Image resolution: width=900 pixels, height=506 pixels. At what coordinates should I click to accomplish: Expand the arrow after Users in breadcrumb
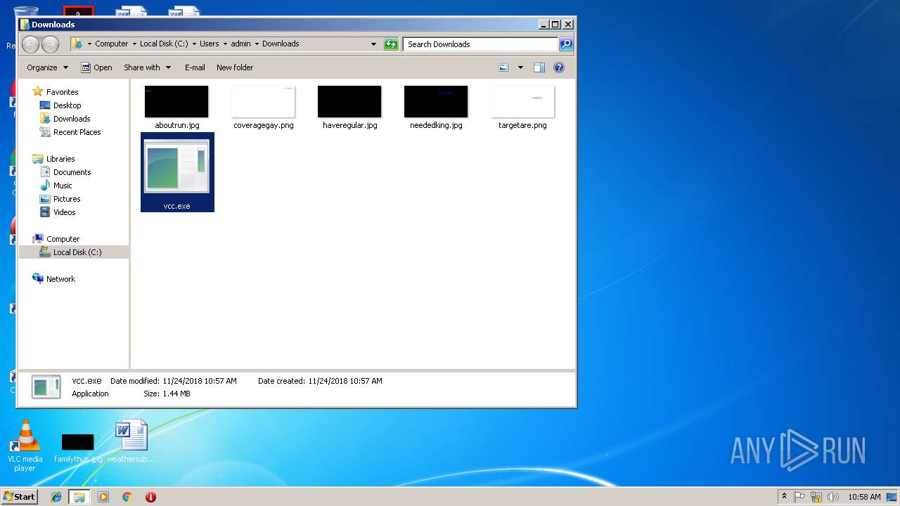pos(225,44)
